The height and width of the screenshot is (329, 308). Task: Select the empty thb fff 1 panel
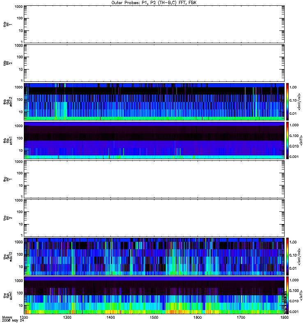click(154, 24)
